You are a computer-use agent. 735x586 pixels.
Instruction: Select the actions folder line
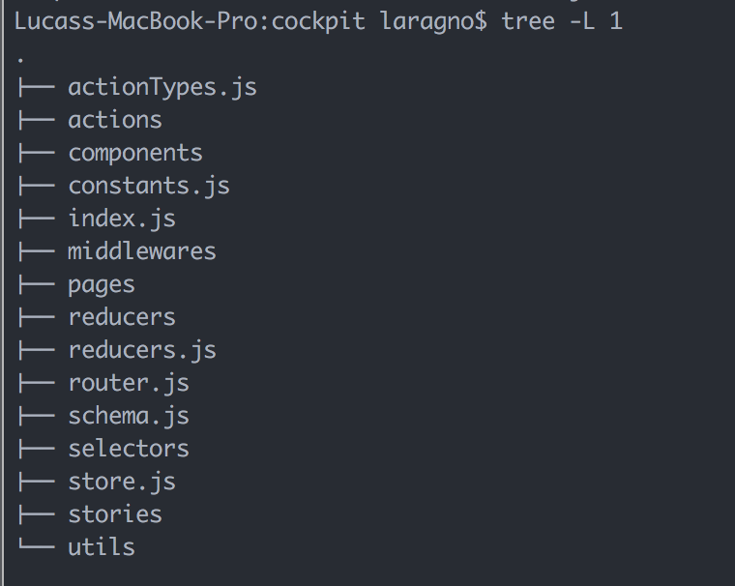click(x=115, y=120)
